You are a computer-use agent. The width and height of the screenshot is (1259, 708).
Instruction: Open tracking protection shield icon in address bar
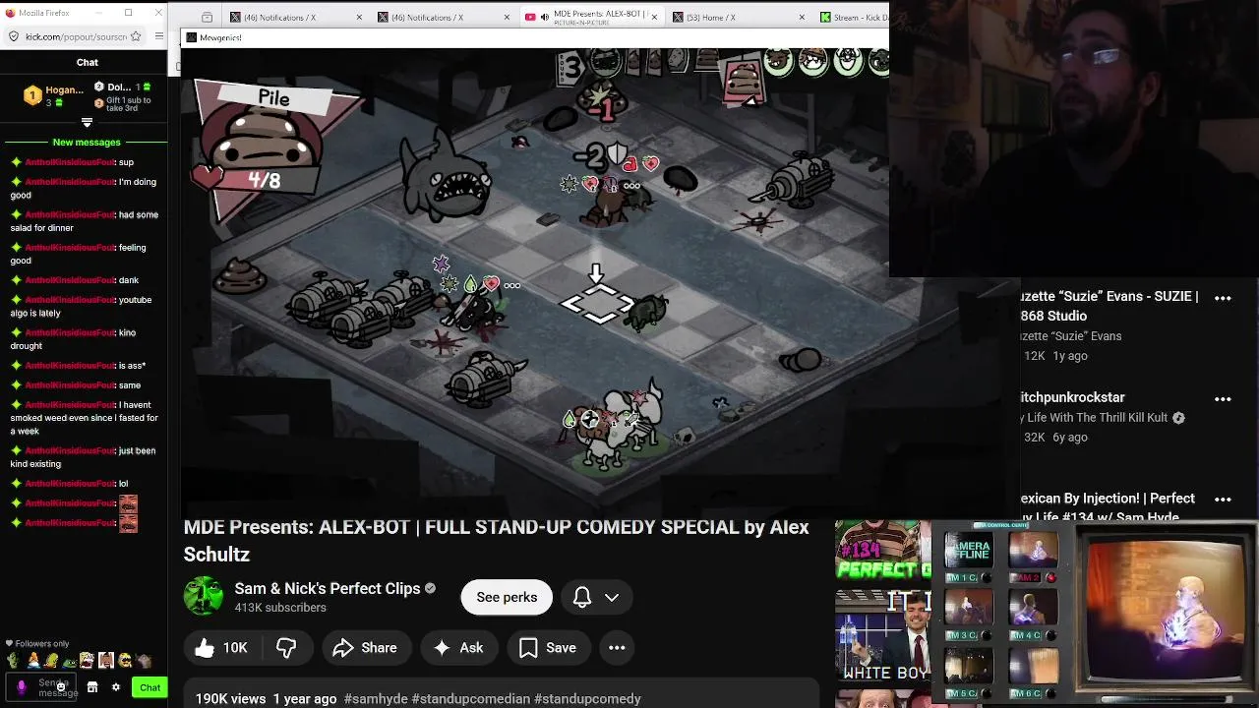[x=14, y=36]
